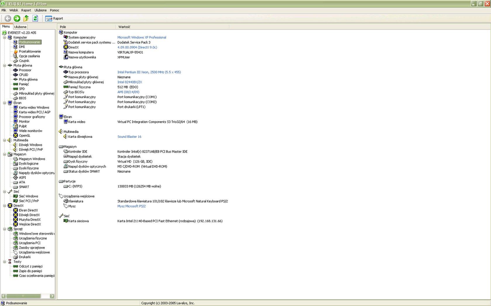Image resolution: width=491 pixels, height=306 pixels.
Task: Switch to the Ulubione sidebar tab
Action: tap(20, 27)
